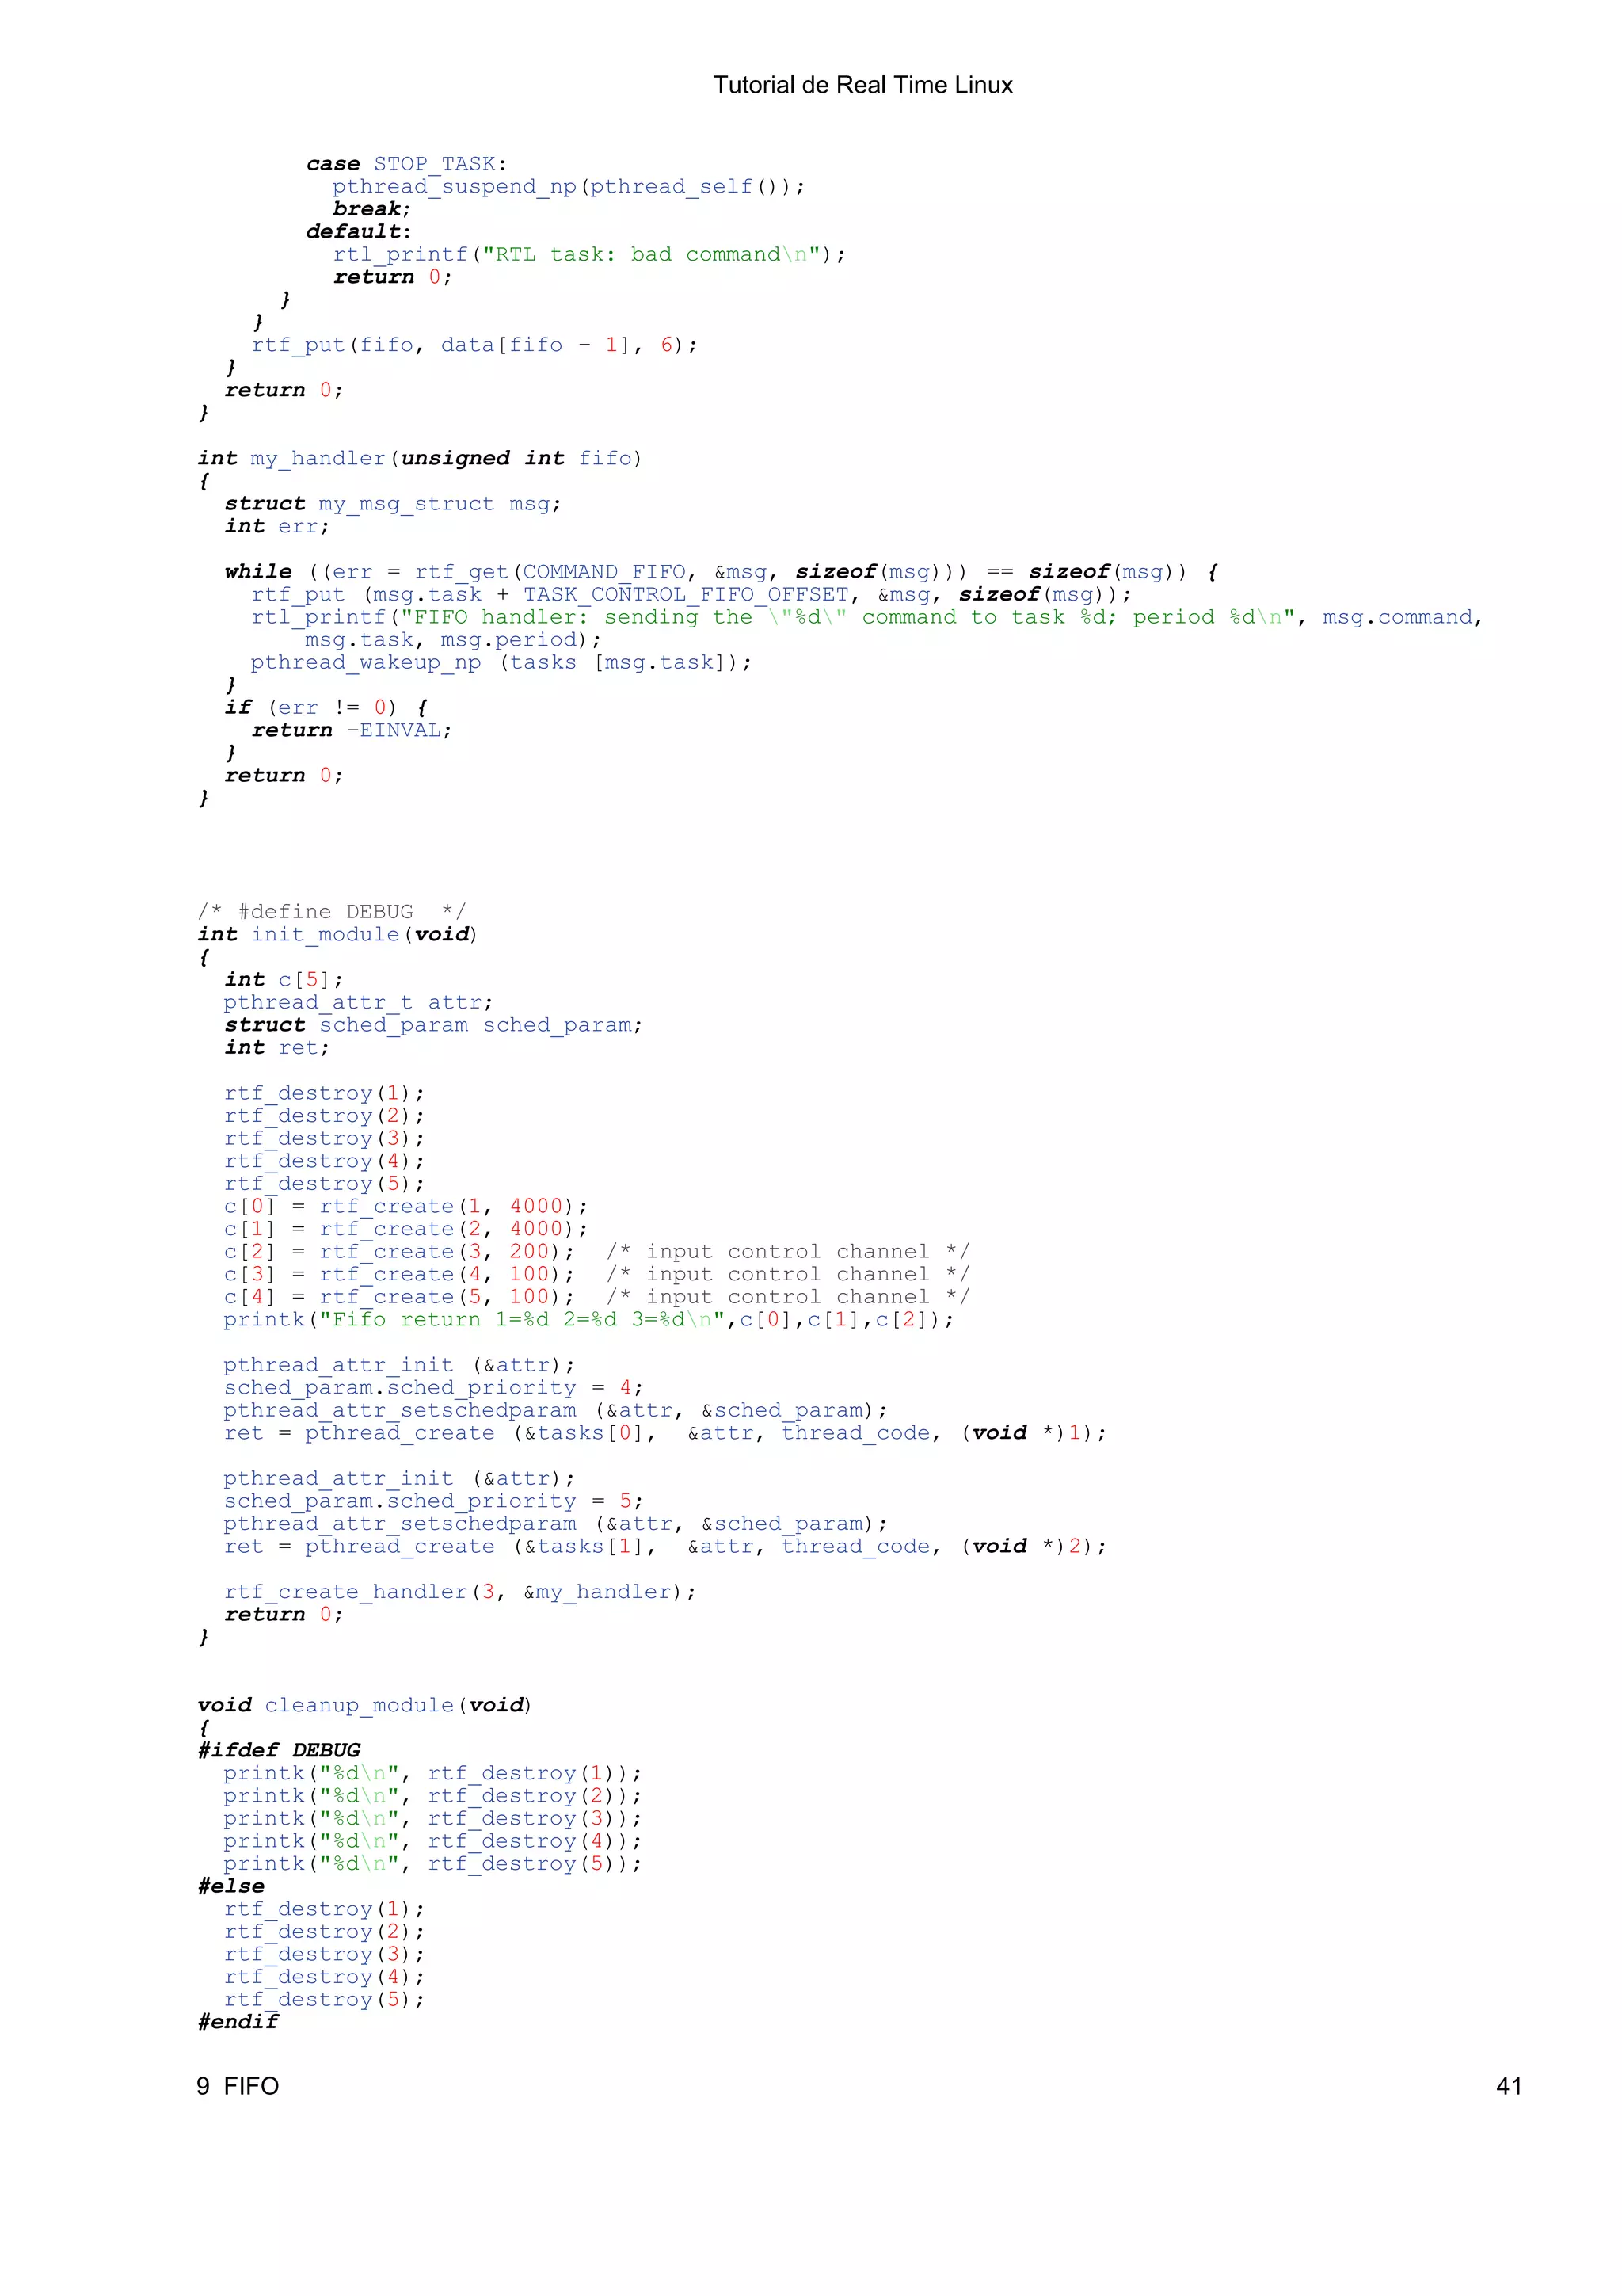1622x2296 pixels.
Task: Click the footer section label '9 FIFO'
Action: (238, 2086)
